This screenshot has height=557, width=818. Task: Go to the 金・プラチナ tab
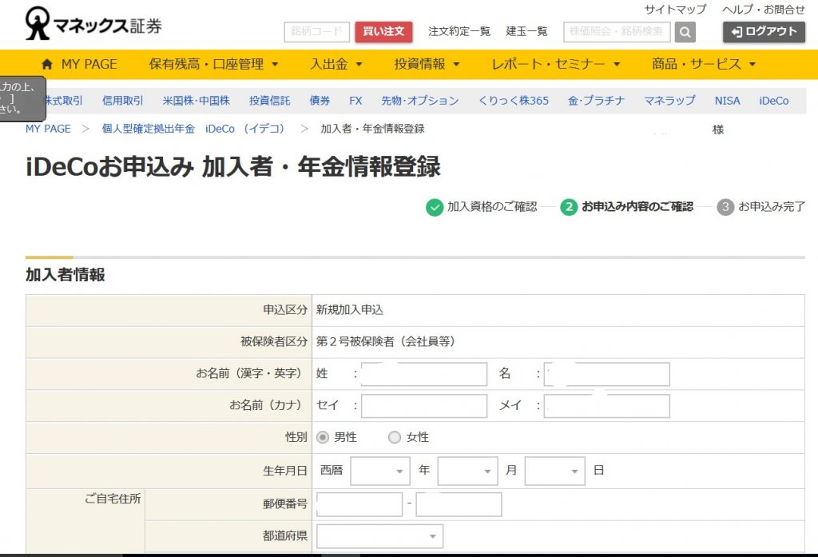[x=596, y=101]
